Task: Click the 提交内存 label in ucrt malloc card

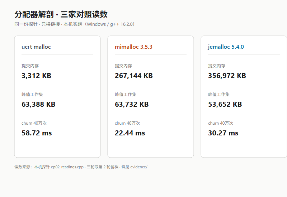Action: pos(30,66)
